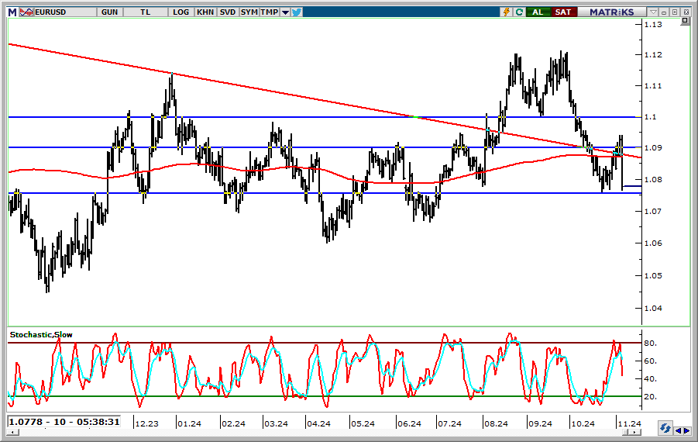The image size is (698, 442).
Task: Click the small square icon above price axis
Action: (685, 21)
